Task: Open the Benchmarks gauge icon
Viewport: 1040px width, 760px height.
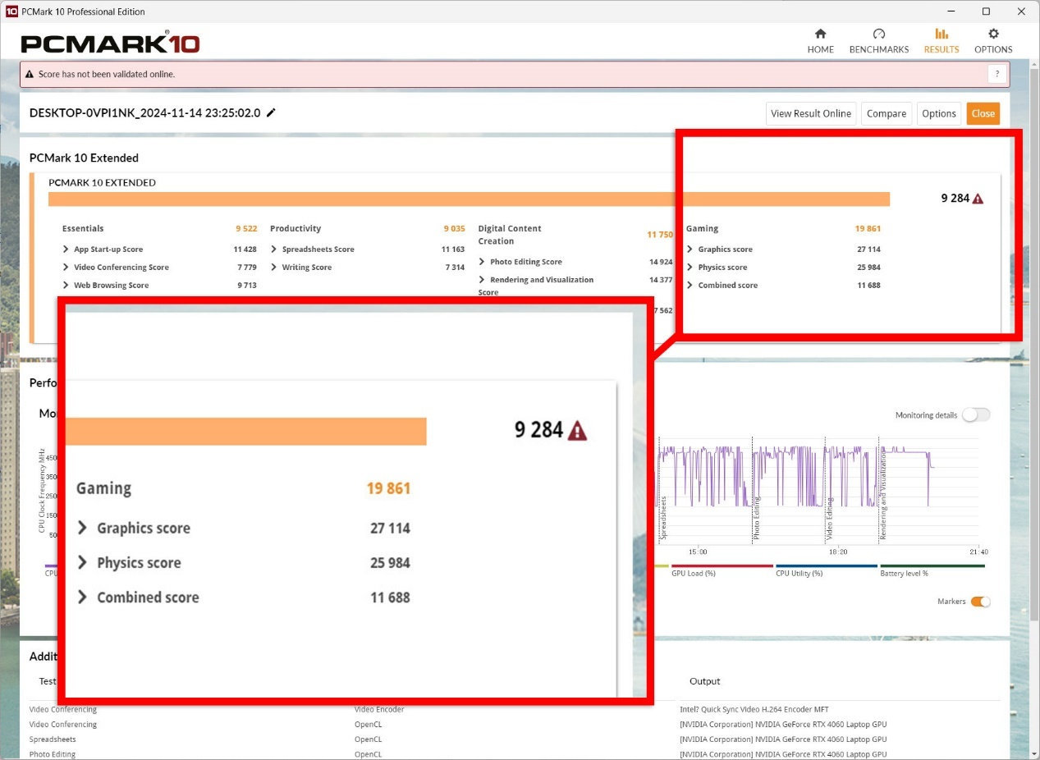Action: point(879,34)
